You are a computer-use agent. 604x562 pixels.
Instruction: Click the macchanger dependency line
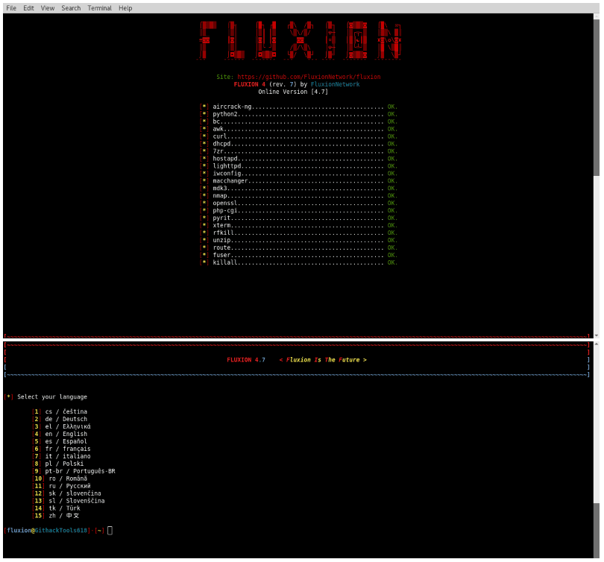pyautogui.click(x=298, y=181)
